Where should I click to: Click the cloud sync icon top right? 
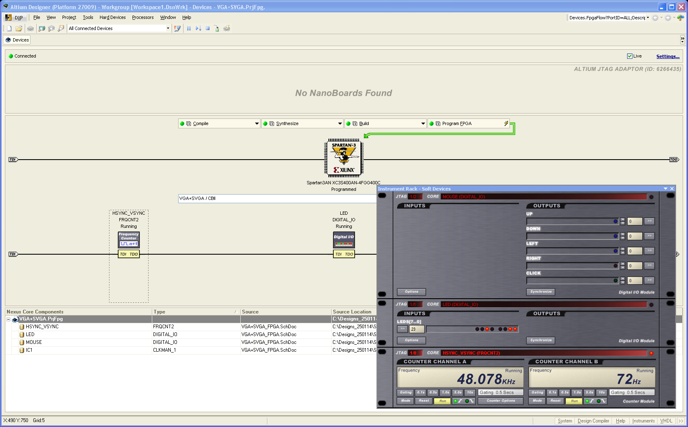(x=681, y=18)
